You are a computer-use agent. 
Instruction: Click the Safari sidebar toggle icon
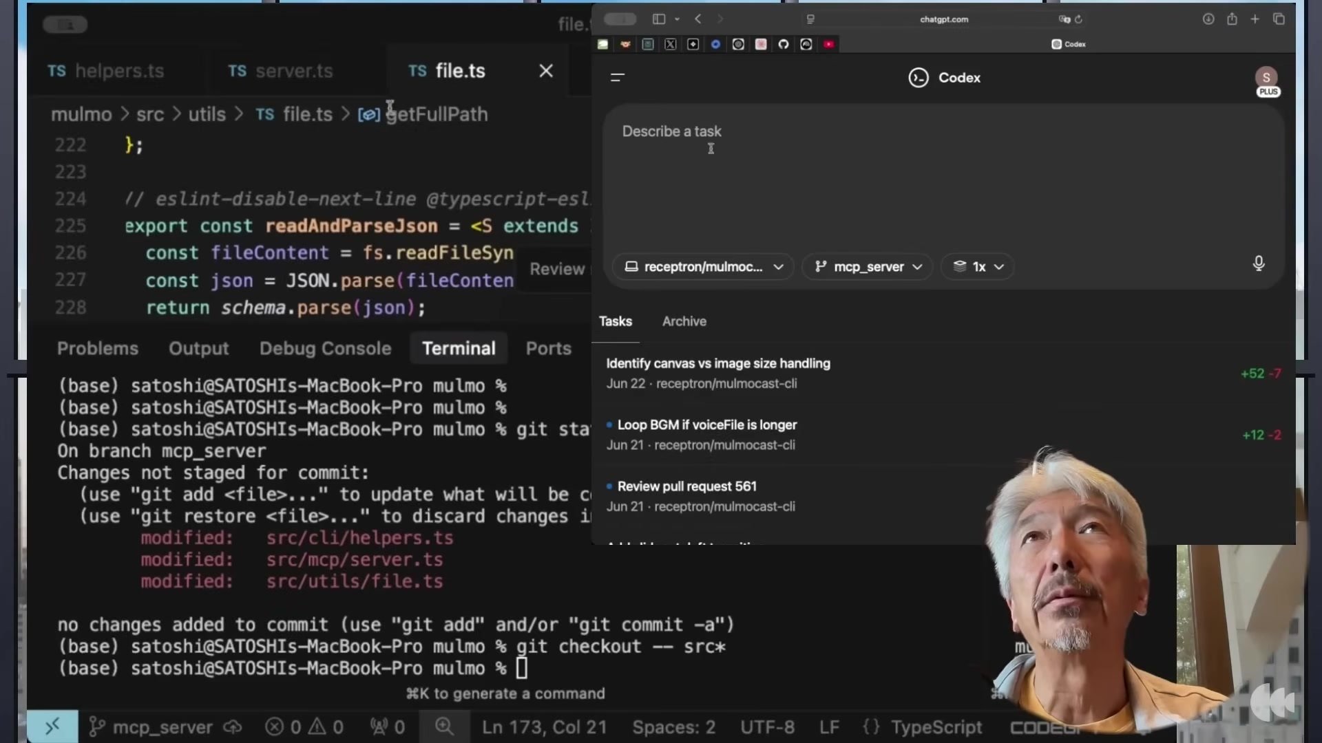(659, 19)
